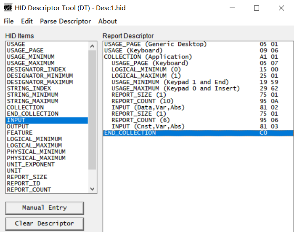The image size is (294, 232).
Task: Select REPORT_SIZE in HID Items list
Action: [x=47, y=177]
